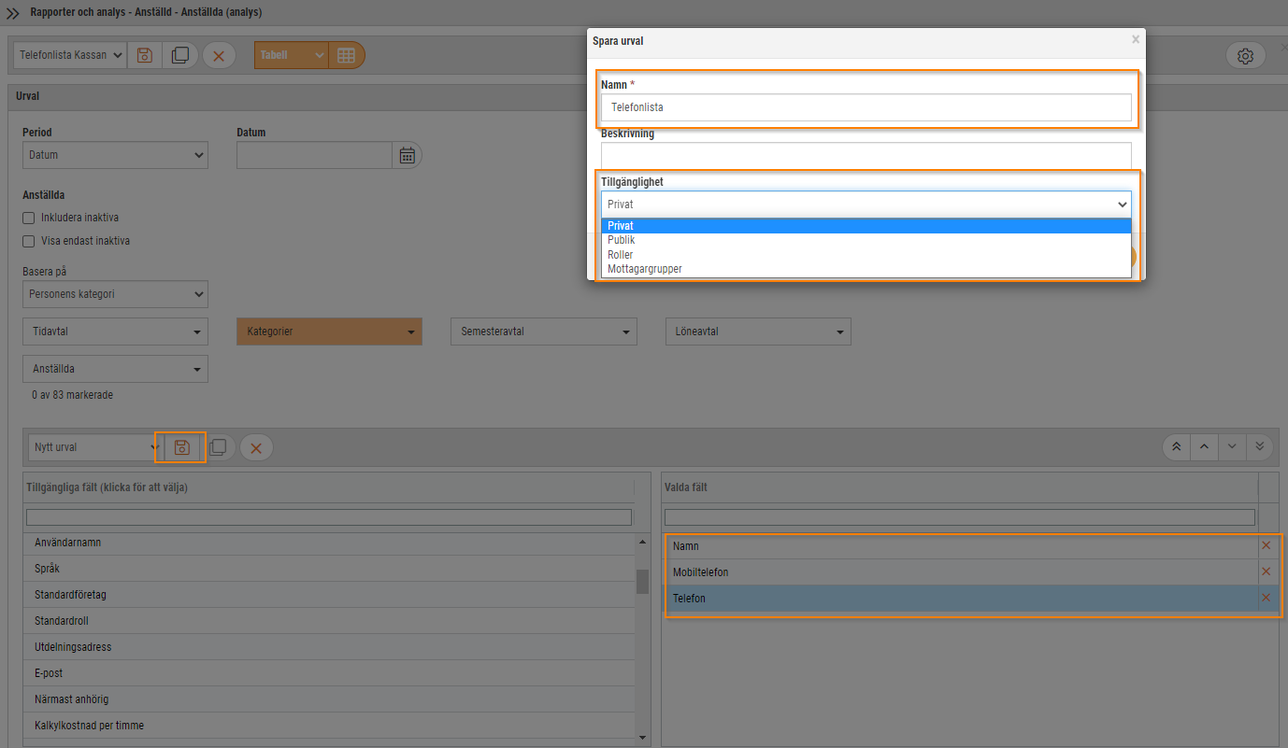Image resolution: width=1288 pixels, height=748 pixels.
Task: Open the Tabell view type dropdown
Action: pyautogui.click(x=291, y=55)
